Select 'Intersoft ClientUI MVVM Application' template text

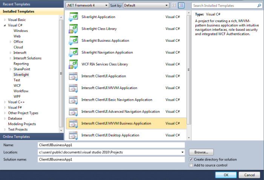109,88
